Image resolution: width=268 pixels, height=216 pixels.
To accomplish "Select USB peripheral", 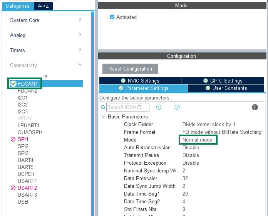I will [23, 202].
